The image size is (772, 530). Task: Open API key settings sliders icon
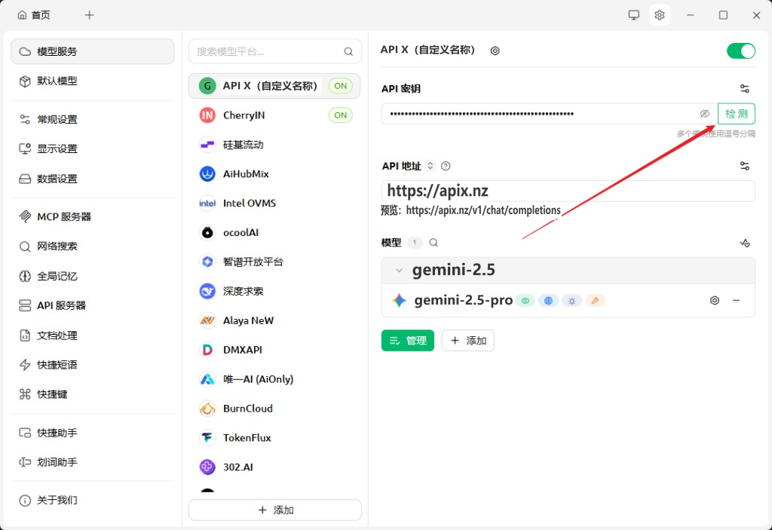click(x=744, y=89)
